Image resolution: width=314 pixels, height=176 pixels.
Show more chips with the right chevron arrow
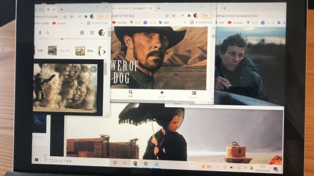(104, 52)
